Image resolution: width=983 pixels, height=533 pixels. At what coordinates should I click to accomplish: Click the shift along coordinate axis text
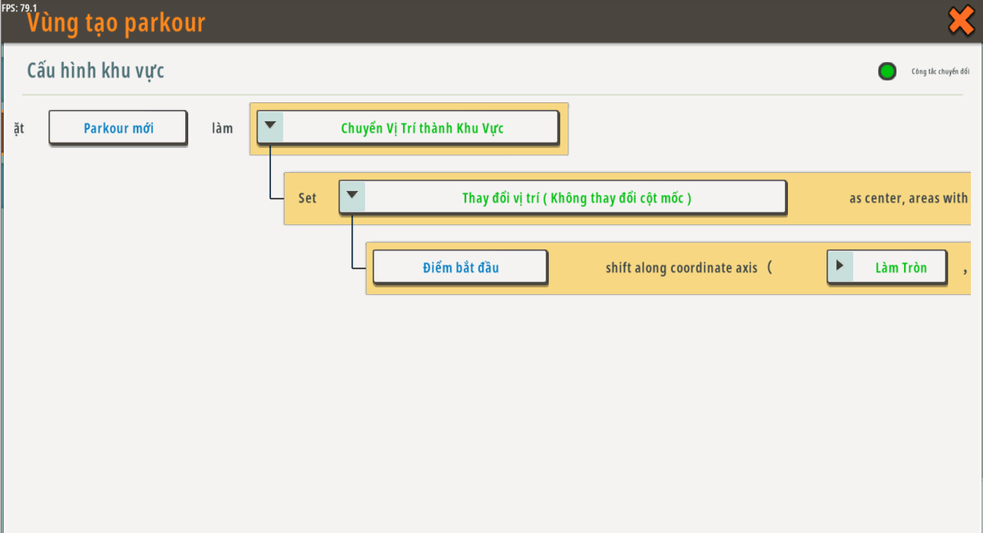click(682, 267)
